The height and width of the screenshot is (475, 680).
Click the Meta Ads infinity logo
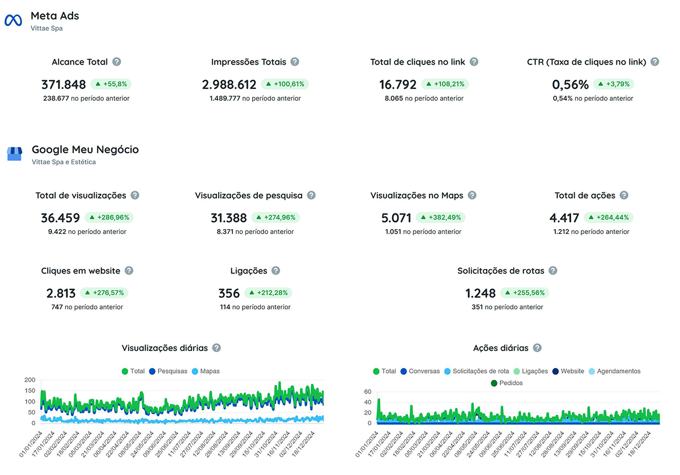pos(13,20)
